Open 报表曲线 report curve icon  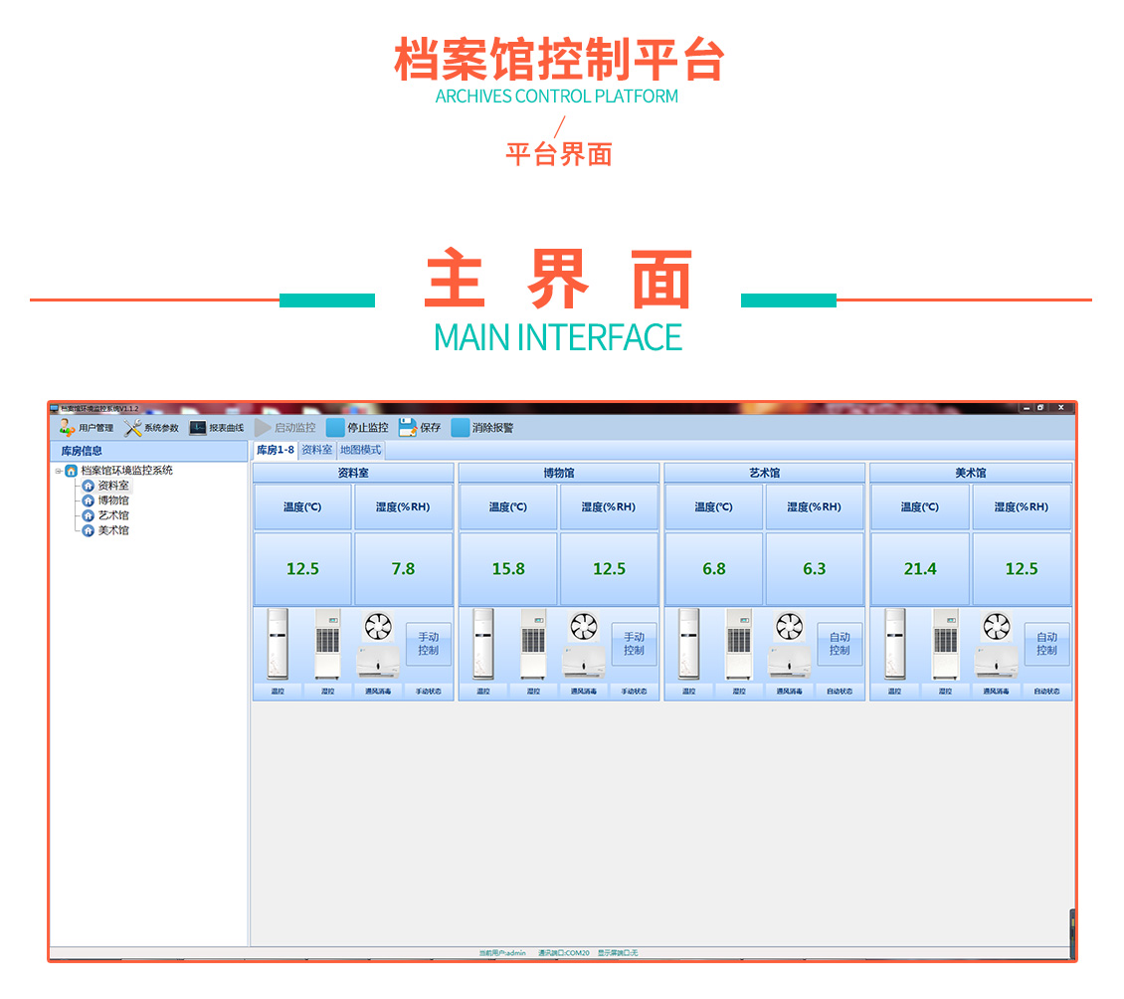198,428
